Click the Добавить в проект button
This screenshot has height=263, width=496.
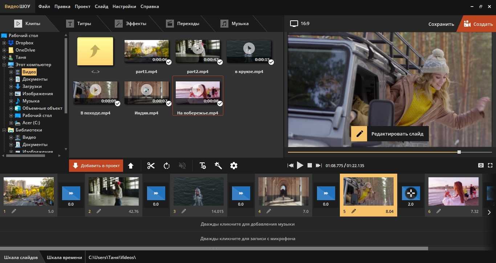(x=96, y=166)
